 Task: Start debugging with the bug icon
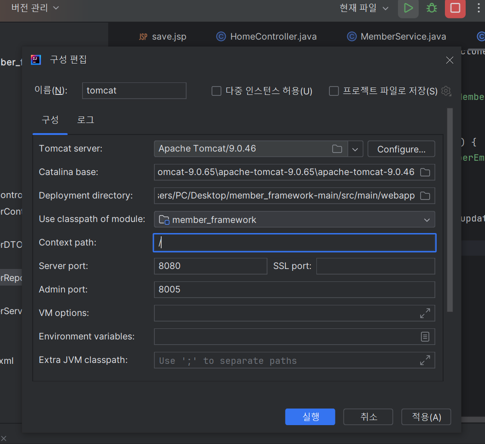point(432,8)
